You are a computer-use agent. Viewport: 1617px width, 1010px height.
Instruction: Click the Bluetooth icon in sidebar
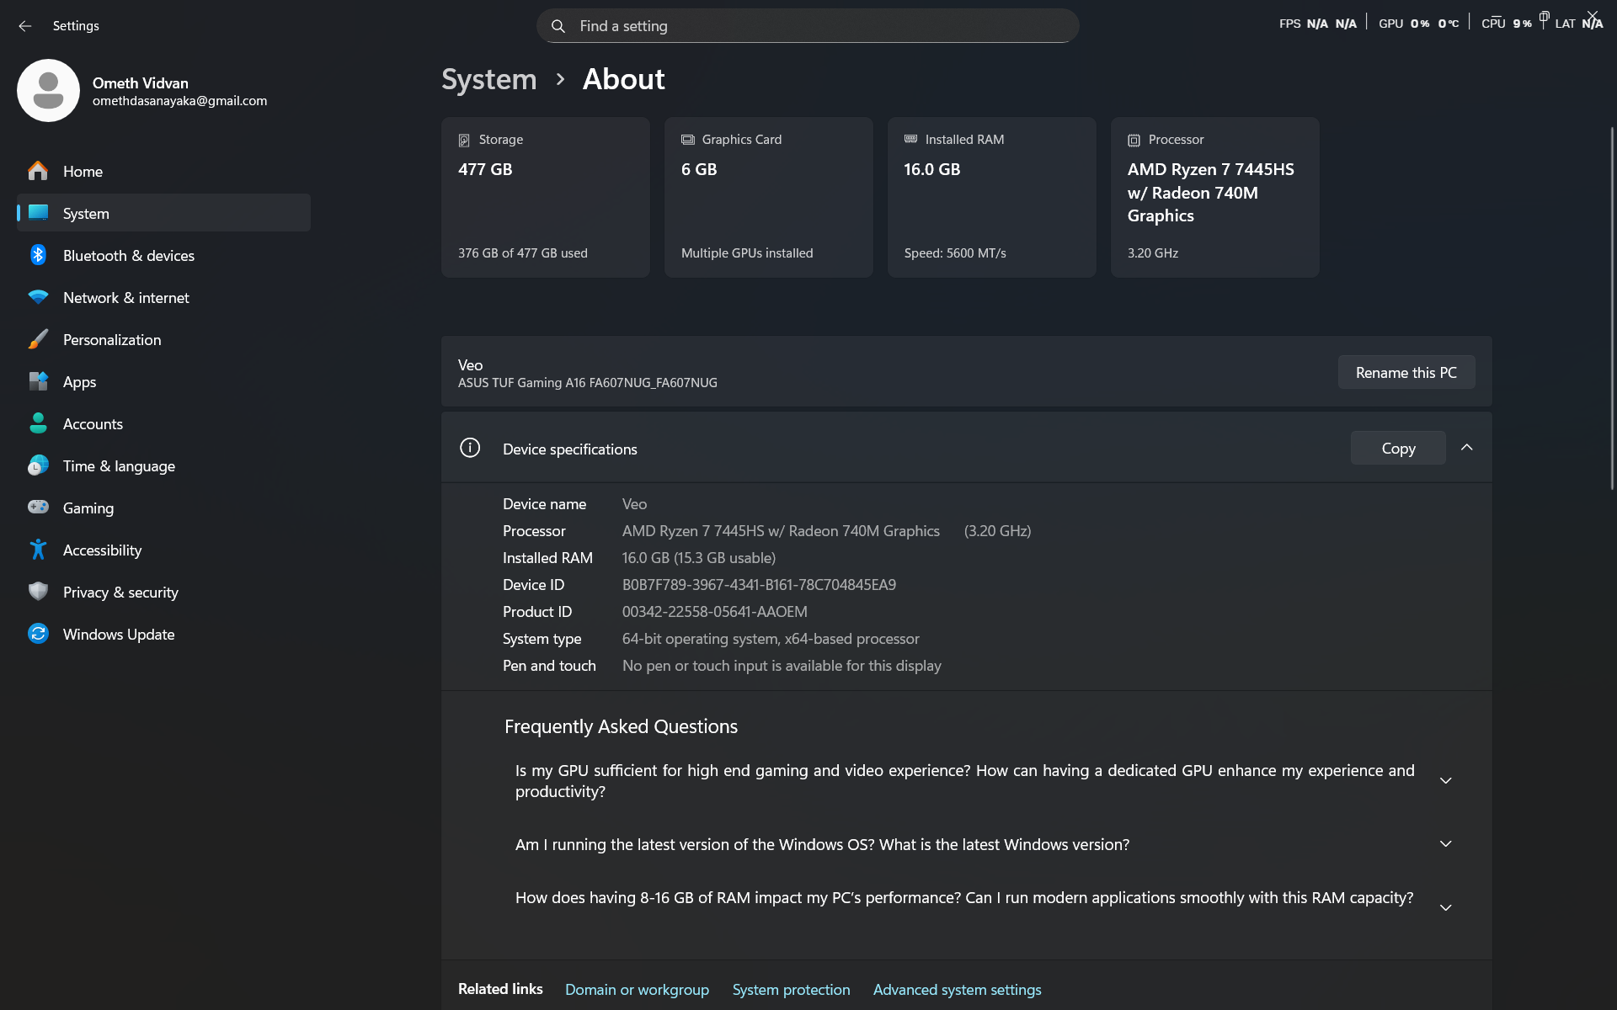tap(38, 255)
